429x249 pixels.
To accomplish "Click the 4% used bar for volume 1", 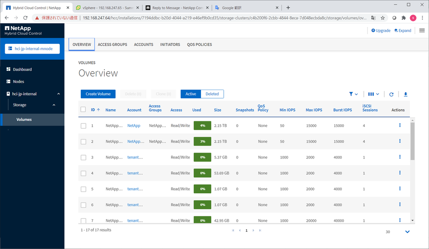I will 202,126.
